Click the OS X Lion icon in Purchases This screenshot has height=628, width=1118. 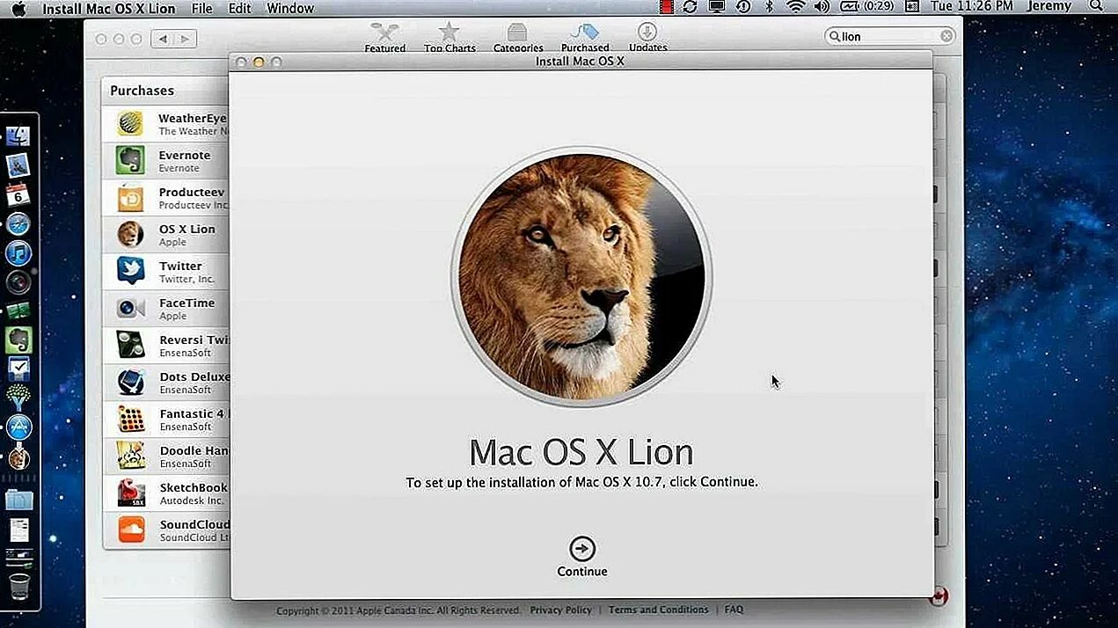130,234
